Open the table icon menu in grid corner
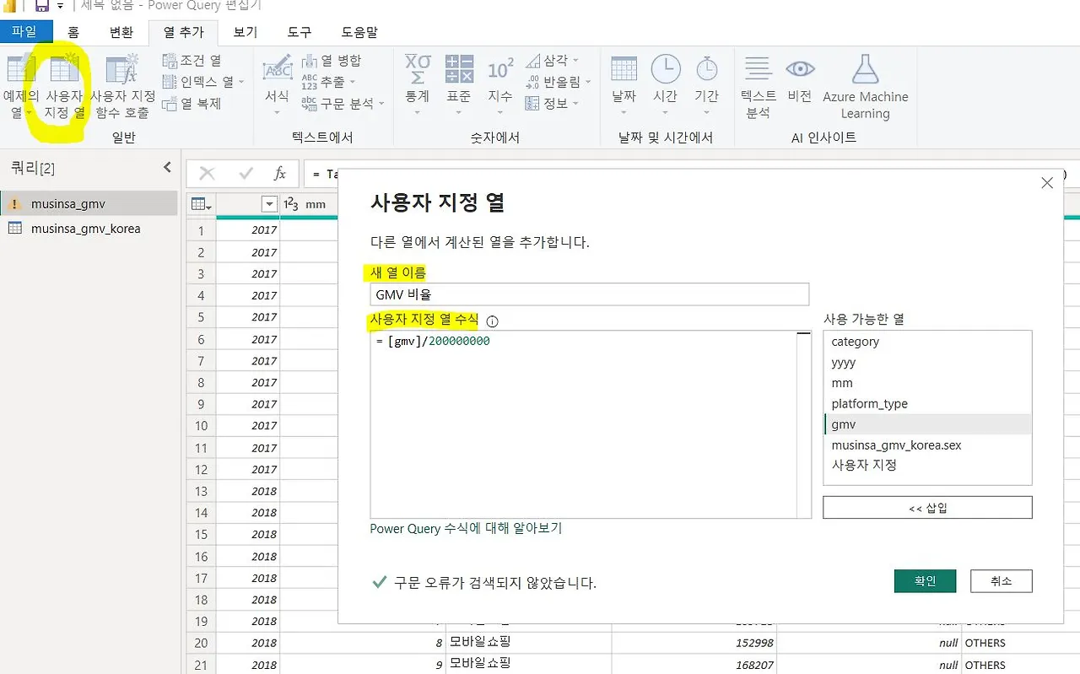 201,204
